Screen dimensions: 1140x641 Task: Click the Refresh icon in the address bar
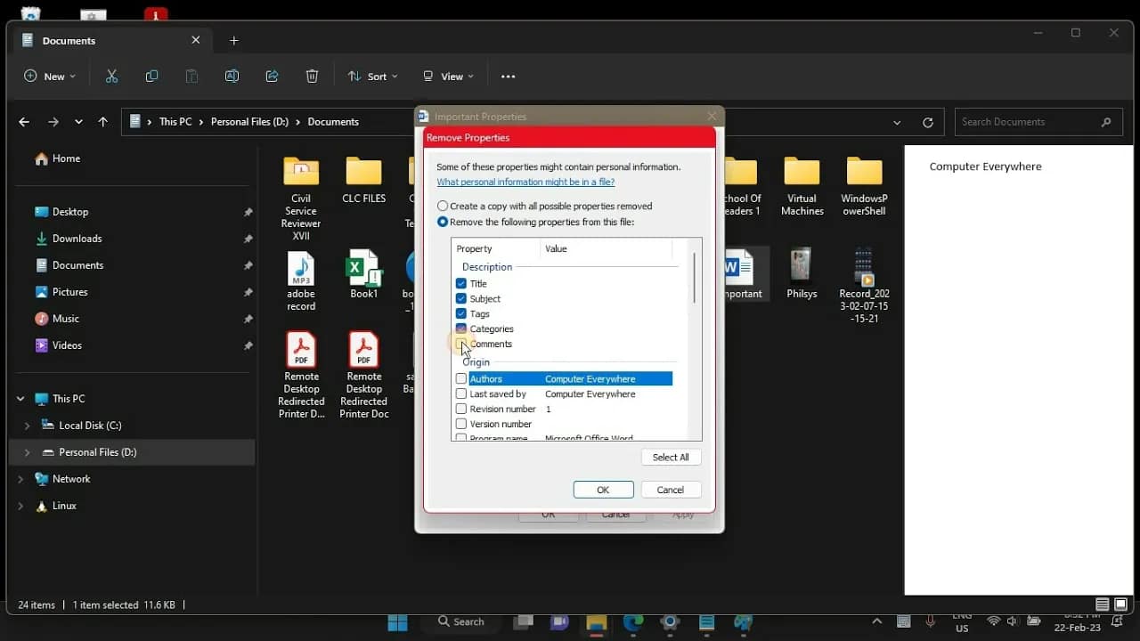pos(927,122)
